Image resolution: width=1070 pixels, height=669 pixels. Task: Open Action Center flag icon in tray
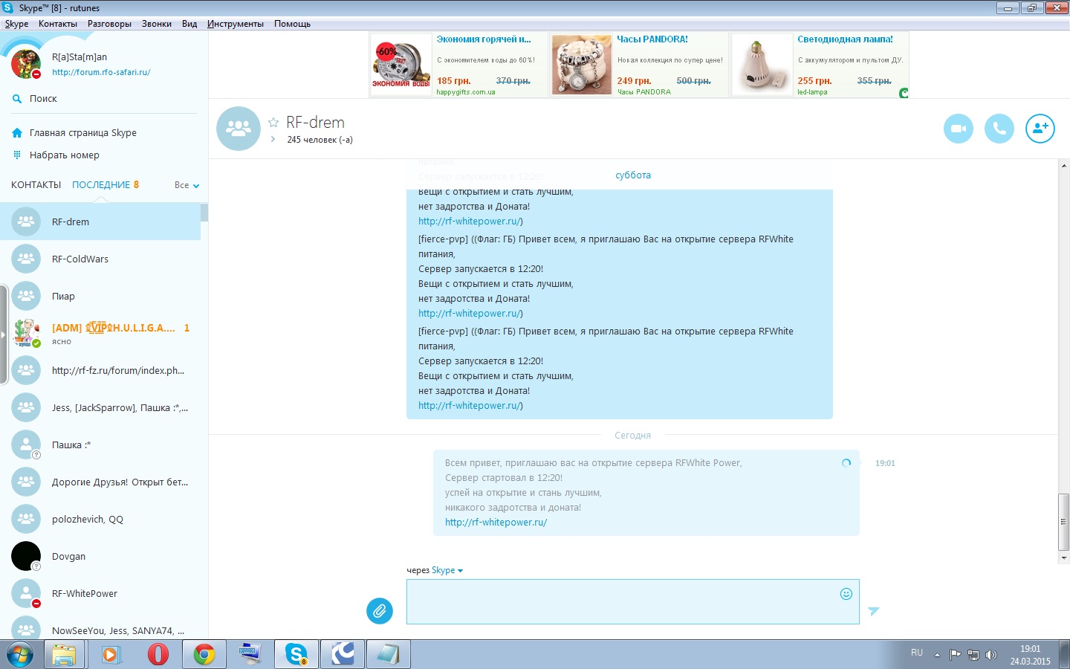click(956, 655)
